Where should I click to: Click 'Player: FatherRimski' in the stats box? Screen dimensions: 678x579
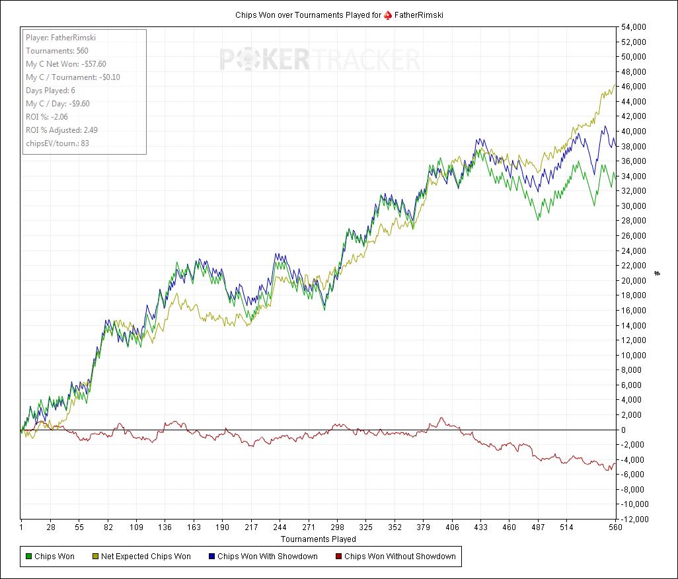(56, 38)
